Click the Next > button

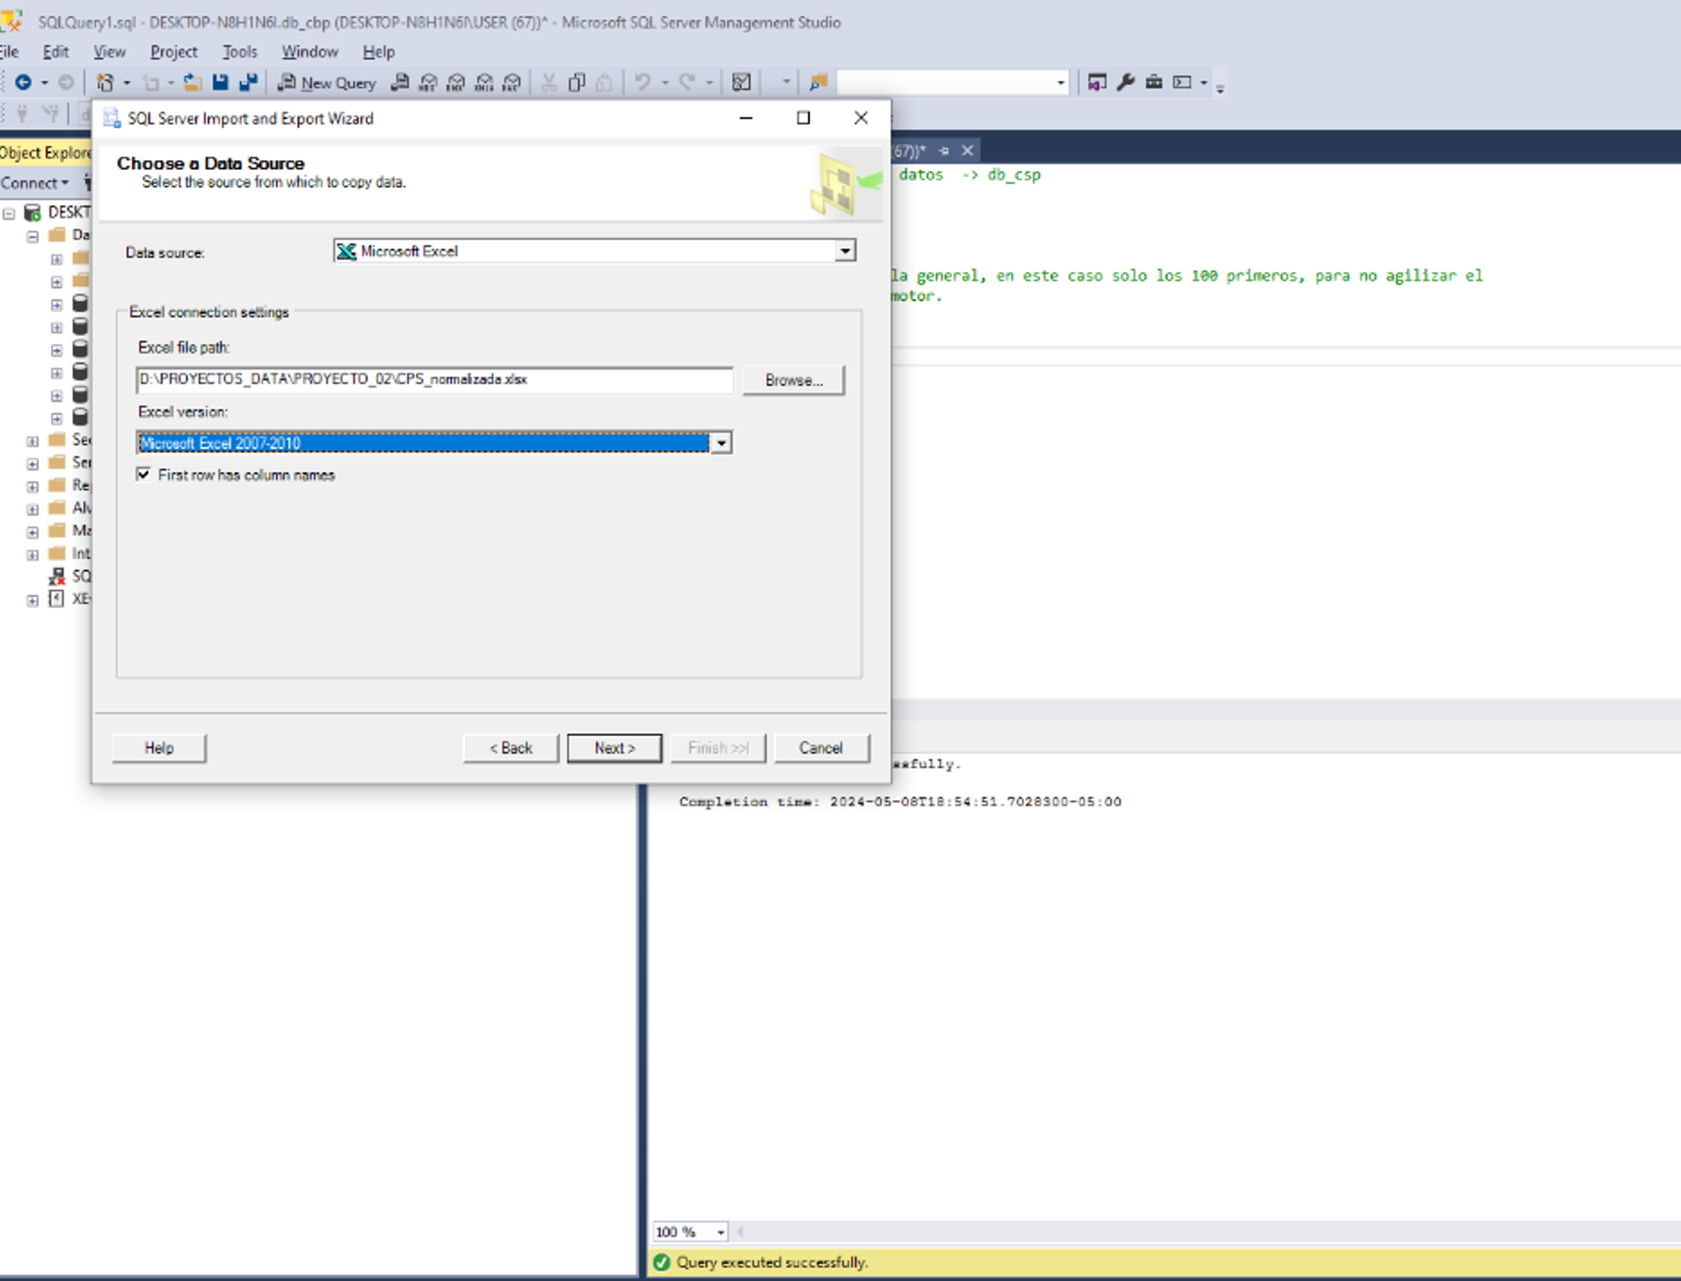point(615,748)
